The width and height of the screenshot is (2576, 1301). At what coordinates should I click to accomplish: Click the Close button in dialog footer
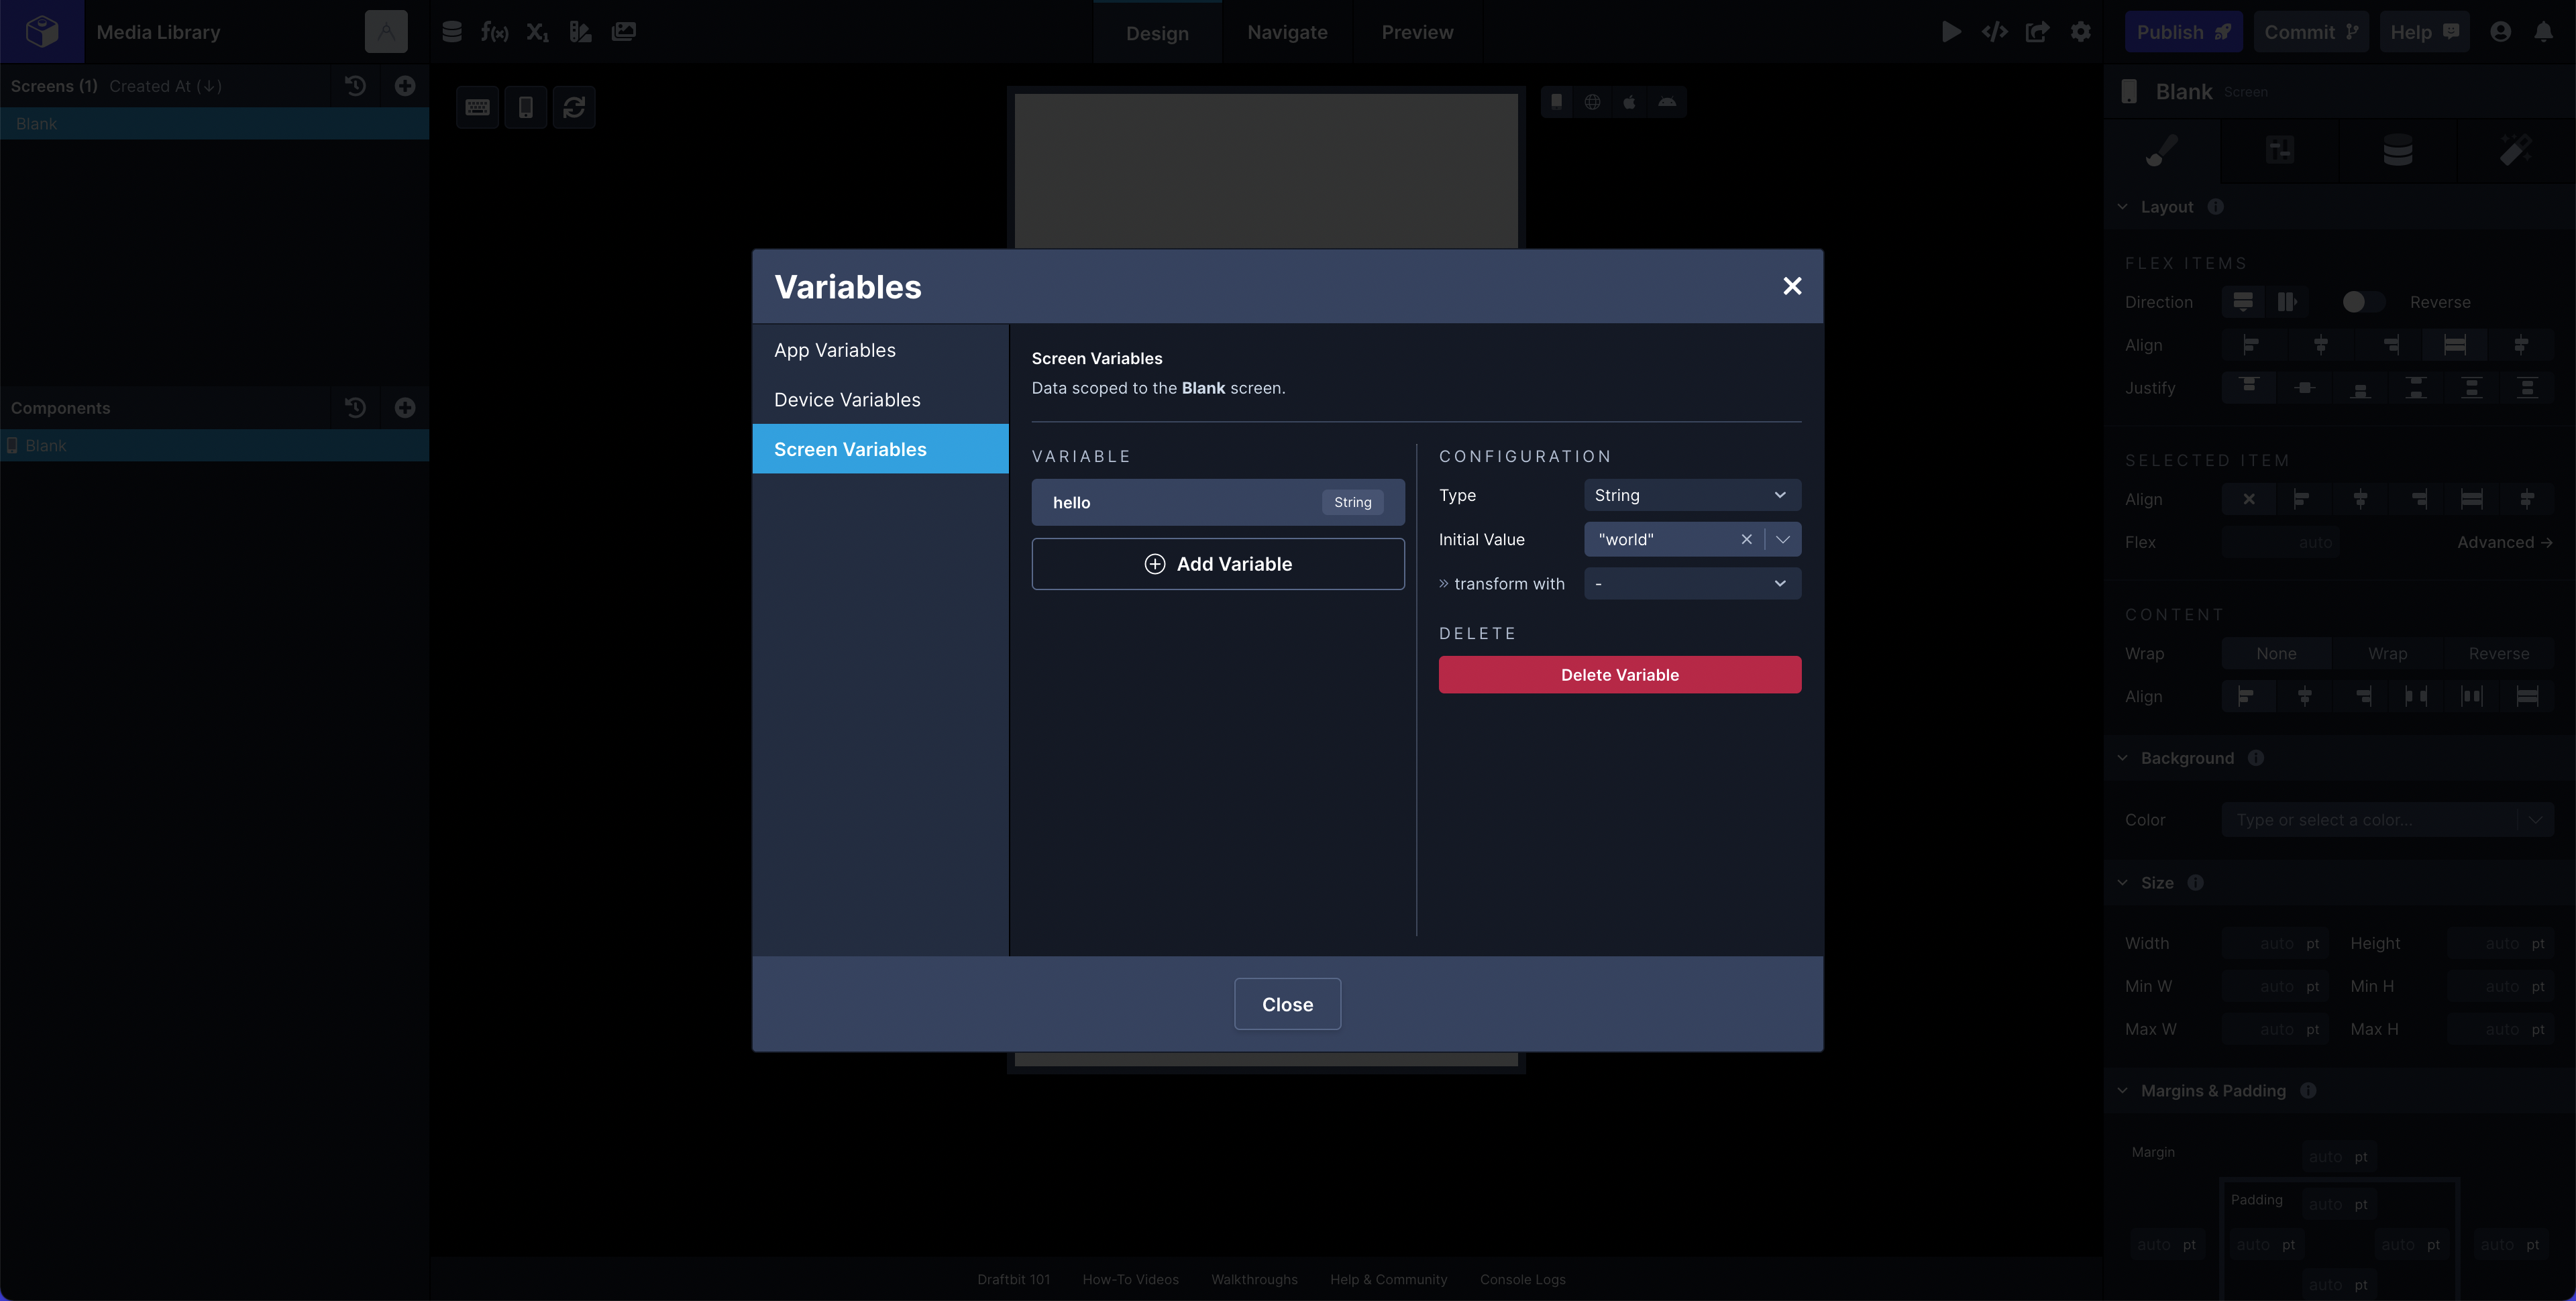click(x=1287, y=1004)
